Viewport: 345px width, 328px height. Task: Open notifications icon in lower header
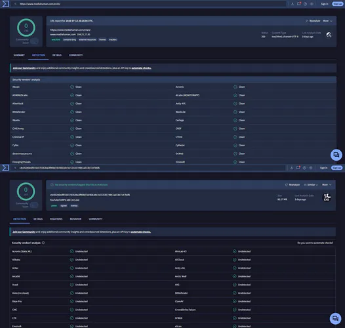coord(298,168)
